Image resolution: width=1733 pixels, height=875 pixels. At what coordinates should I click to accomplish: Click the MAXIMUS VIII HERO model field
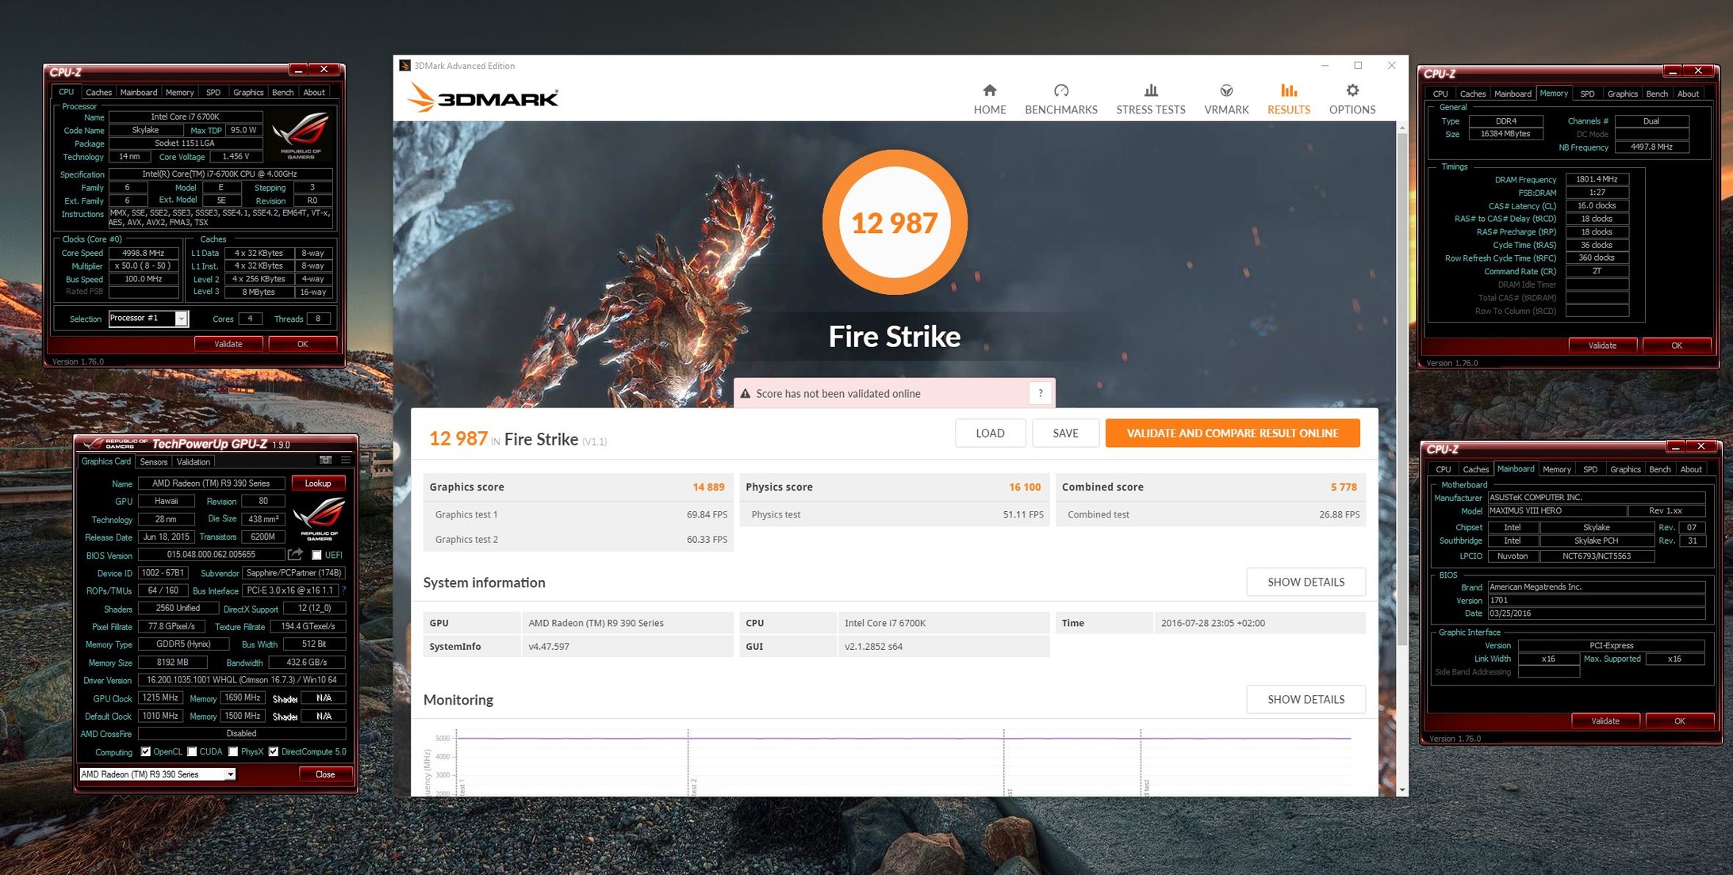tap(1557, 511)
